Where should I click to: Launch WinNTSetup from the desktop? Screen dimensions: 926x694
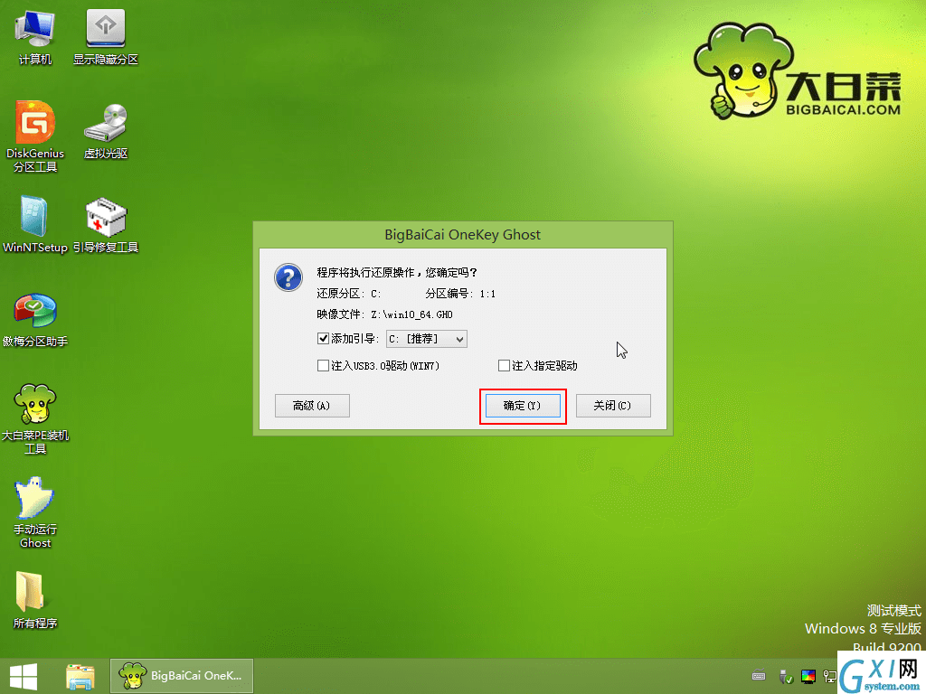35,225
